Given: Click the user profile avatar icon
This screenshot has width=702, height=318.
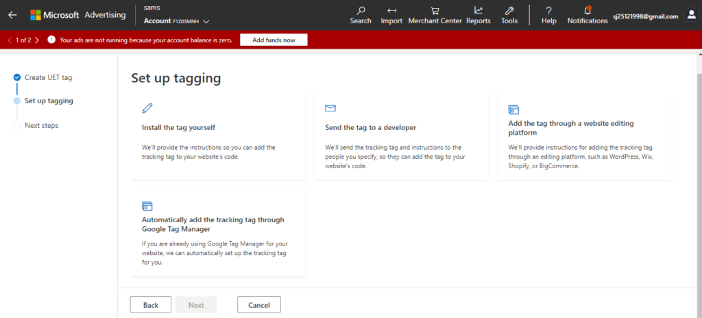Looking at the screenshot, I should pos(691,15).
